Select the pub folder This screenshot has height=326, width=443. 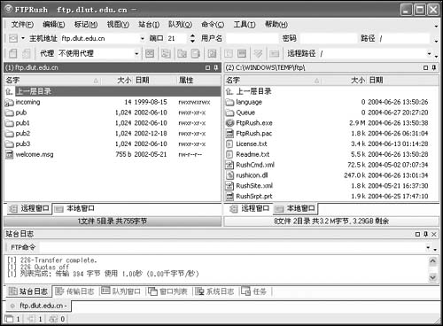[21, 113]
